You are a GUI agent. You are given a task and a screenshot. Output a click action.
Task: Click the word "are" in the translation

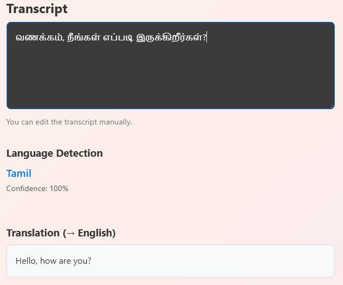(x=64, y=261)
